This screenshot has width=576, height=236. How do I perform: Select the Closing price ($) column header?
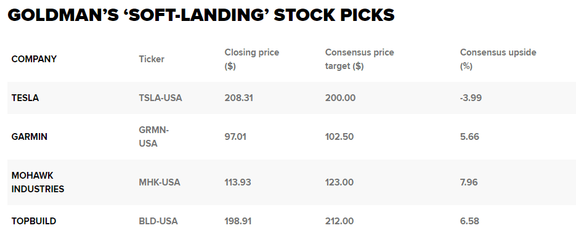point(251,59)
